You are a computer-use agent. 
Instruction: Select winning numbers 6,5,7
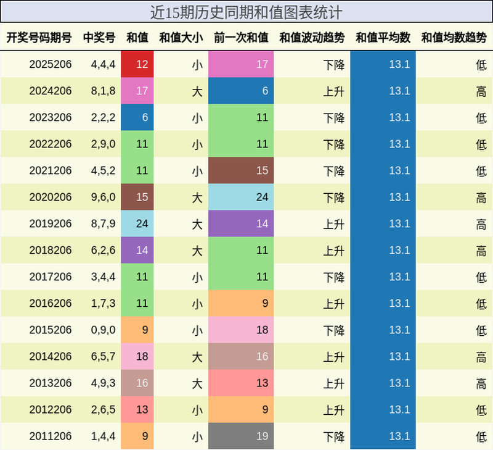click(x=103, y=356)
